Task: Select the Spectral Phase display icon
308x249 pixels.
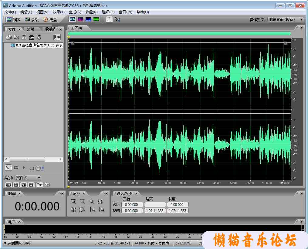Action: click(x=96, y=19)
